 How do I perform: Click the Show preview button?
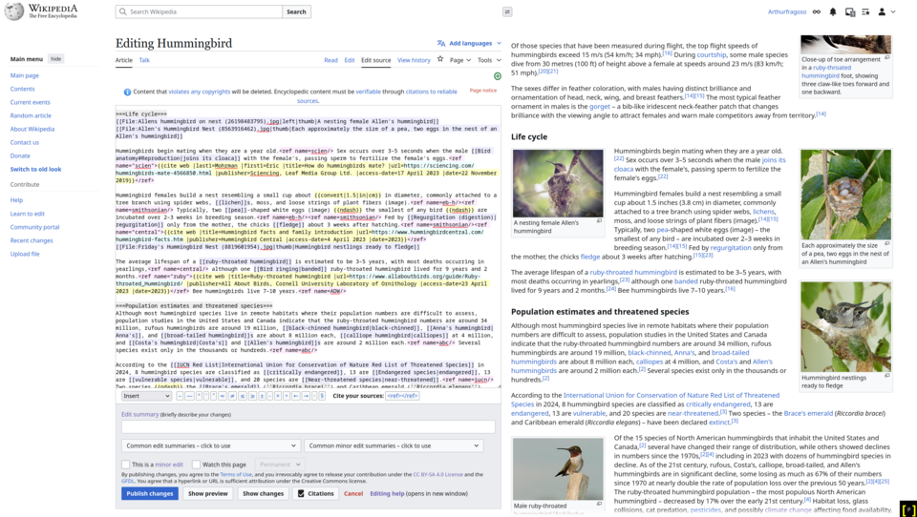(x=207, y=494)
